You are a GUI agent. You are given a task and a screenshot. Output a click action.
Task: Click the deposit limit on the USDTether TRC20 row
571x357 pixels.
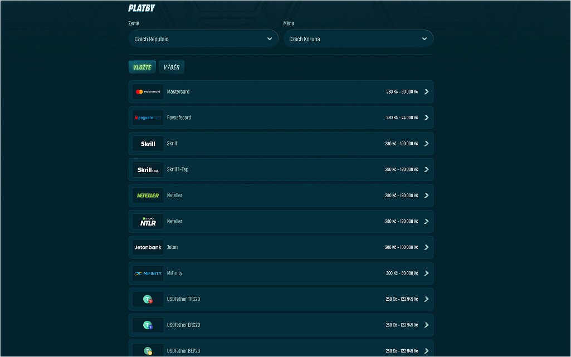coord(402,299)
